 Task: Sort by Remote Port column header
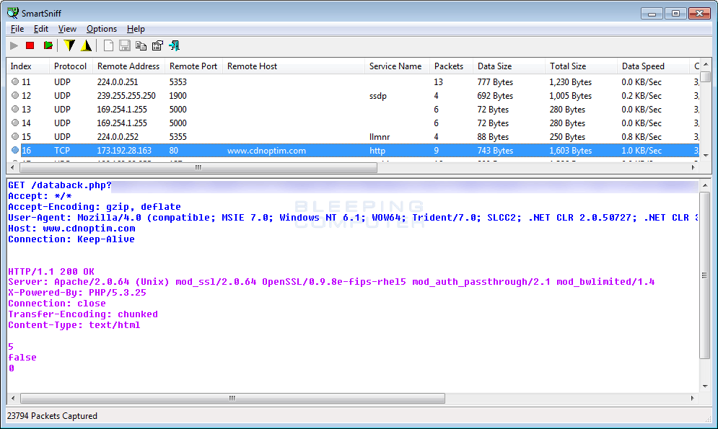(193, 66)
